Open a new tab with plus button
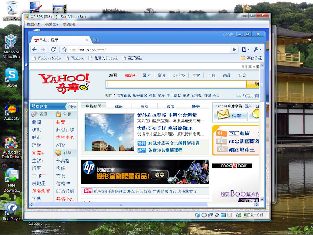The image size is (313, 235). coord(96,40)
